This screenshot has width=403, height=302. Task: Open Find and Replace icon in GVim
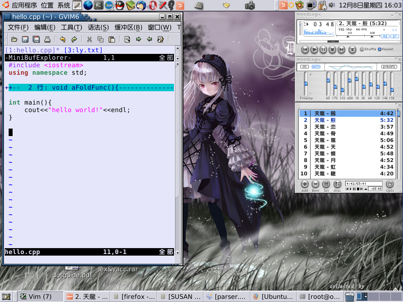click(x=127, y=39)
